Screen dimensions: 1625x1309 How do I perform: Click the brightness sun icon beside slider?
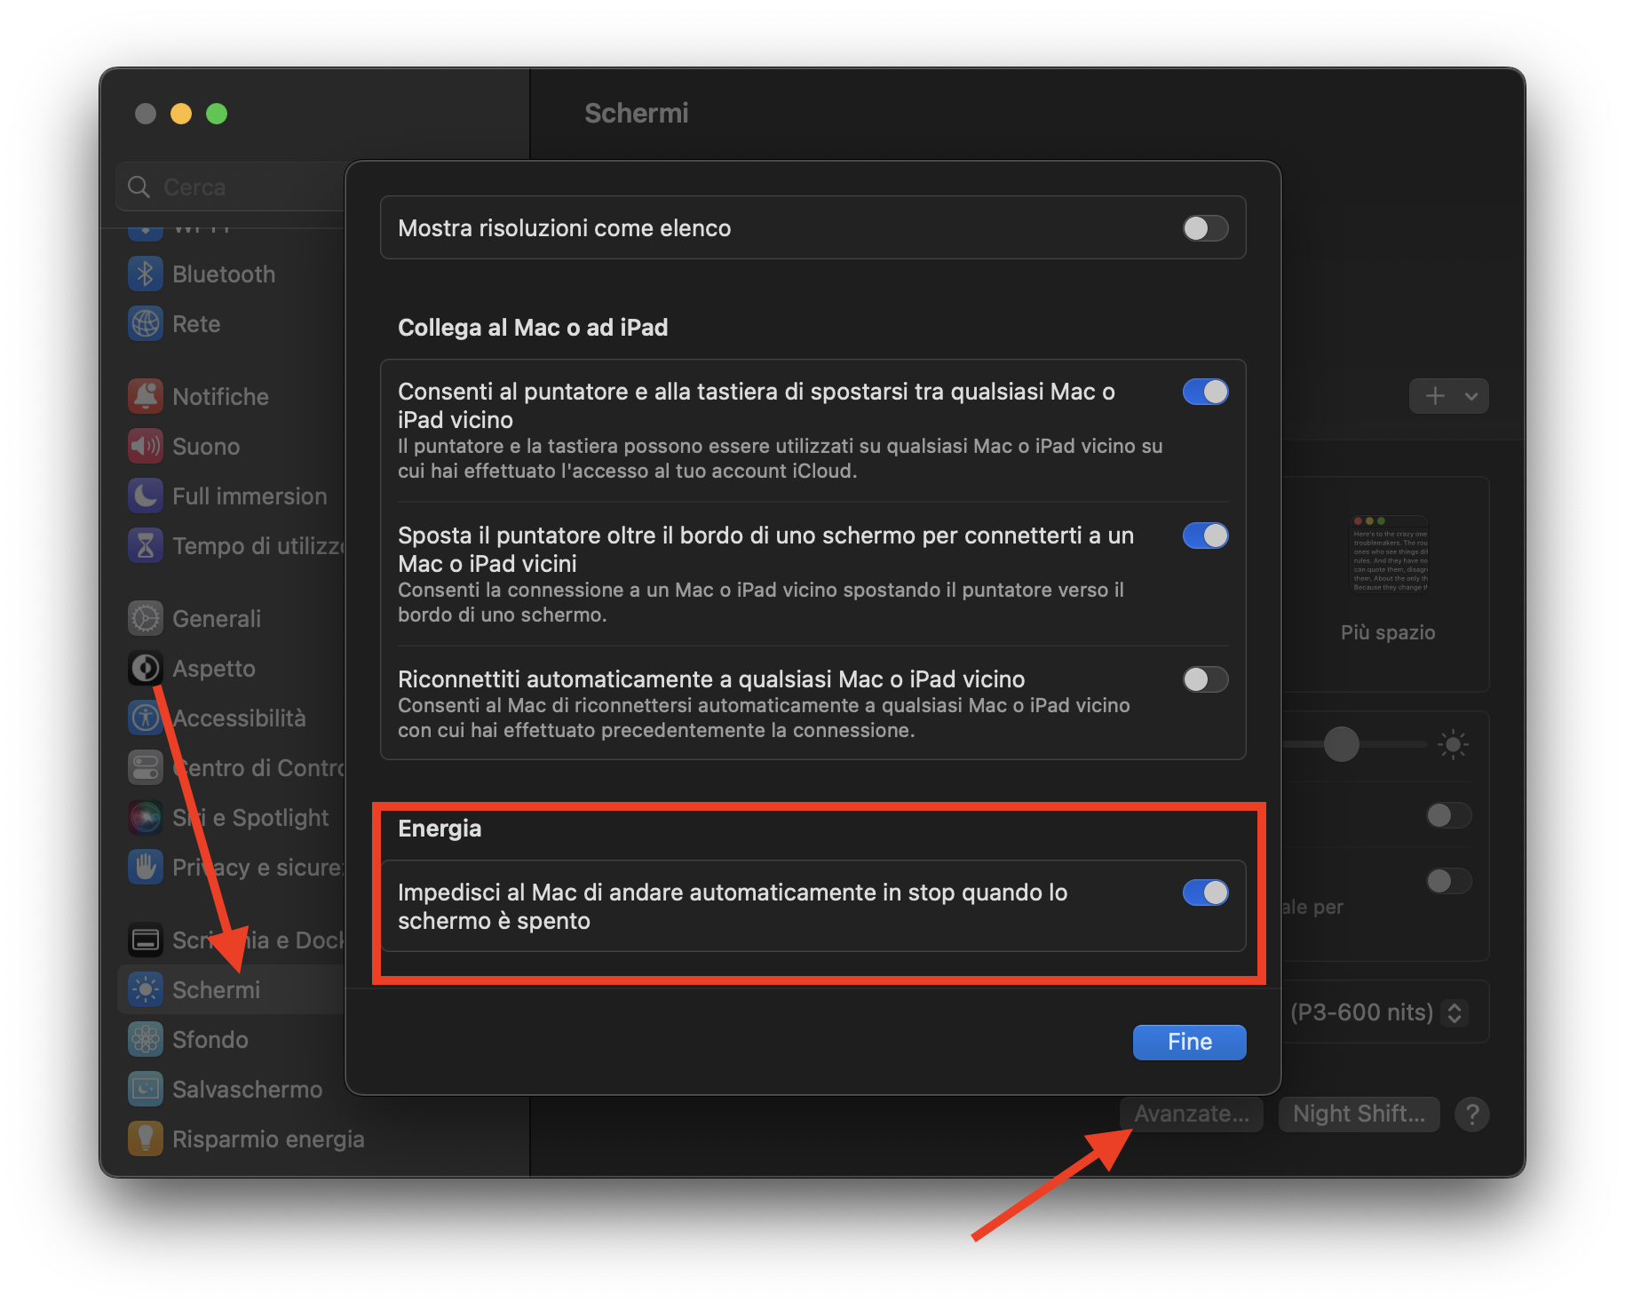coord(1453,744)
